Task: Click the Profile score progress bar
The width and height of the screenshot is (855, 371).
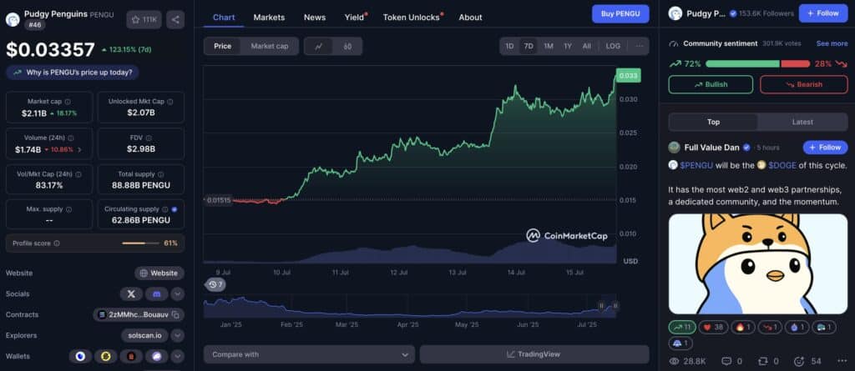Action: (140, 243)
